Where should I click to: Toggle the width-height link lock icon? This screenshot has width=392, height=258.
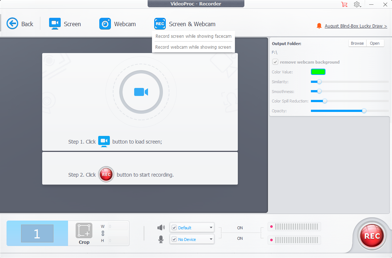(x=103, y=233)
